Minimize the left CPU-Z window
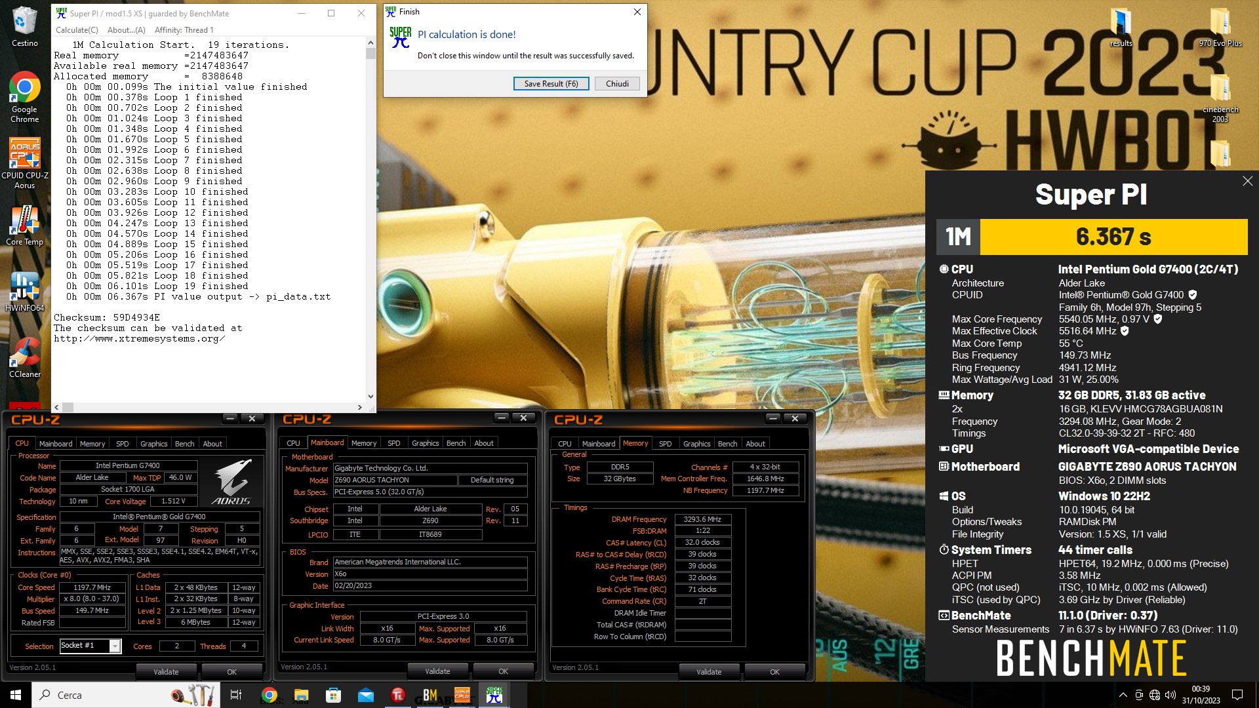This screenshot has width=1259, height=708. point(230,418)
